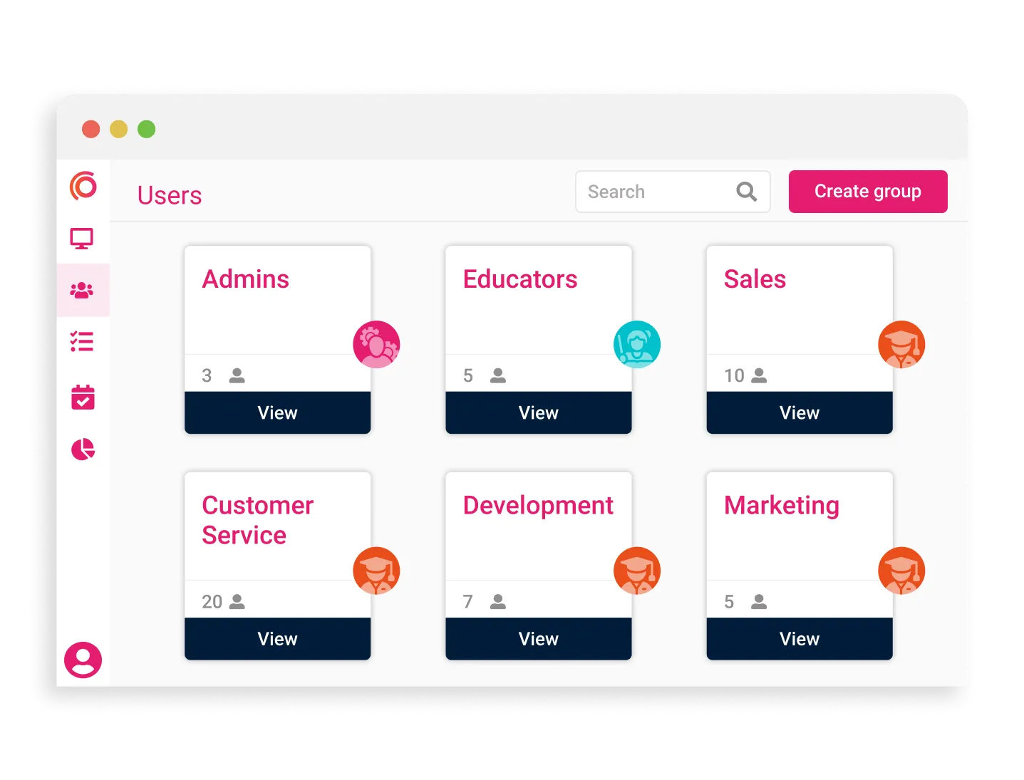View the Customer Service group
The image size is (1024, 780).
click(277, 639)
